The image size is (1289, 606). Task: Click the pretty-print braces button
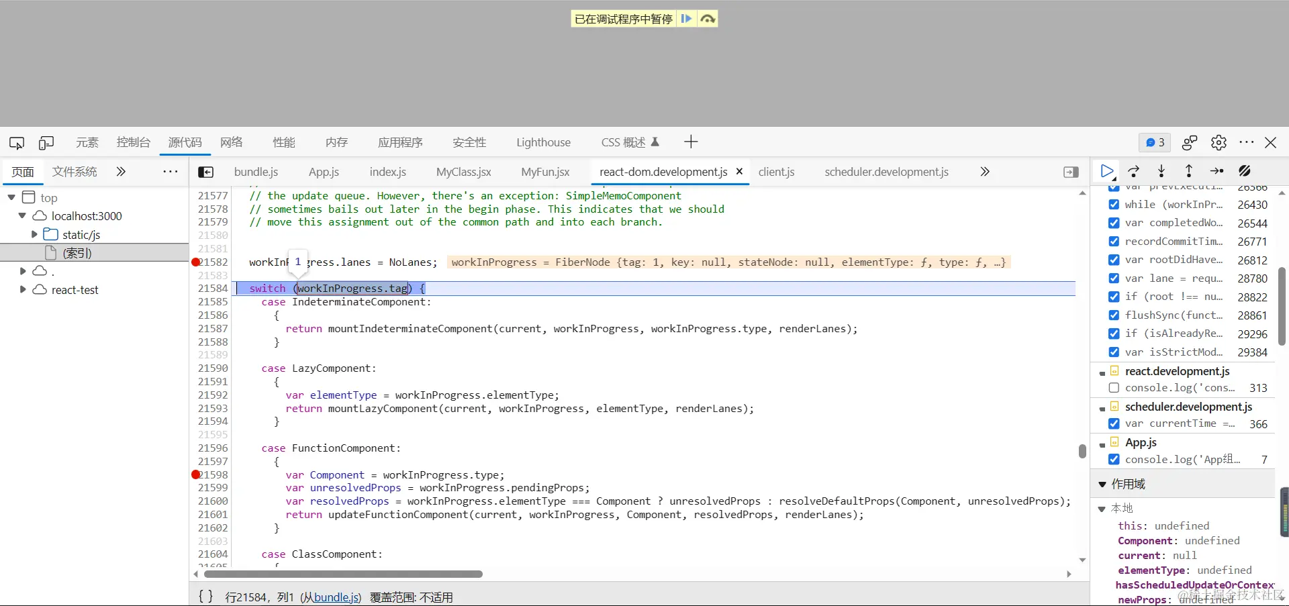[x=206, y=596]
